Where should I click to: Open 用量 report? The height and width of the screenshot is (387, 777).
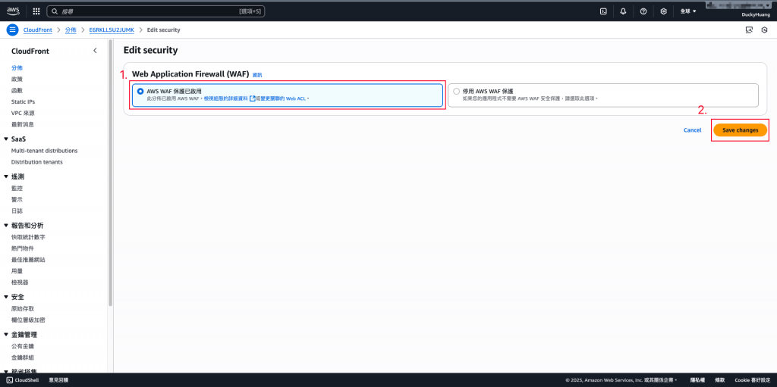coord(17,271)
